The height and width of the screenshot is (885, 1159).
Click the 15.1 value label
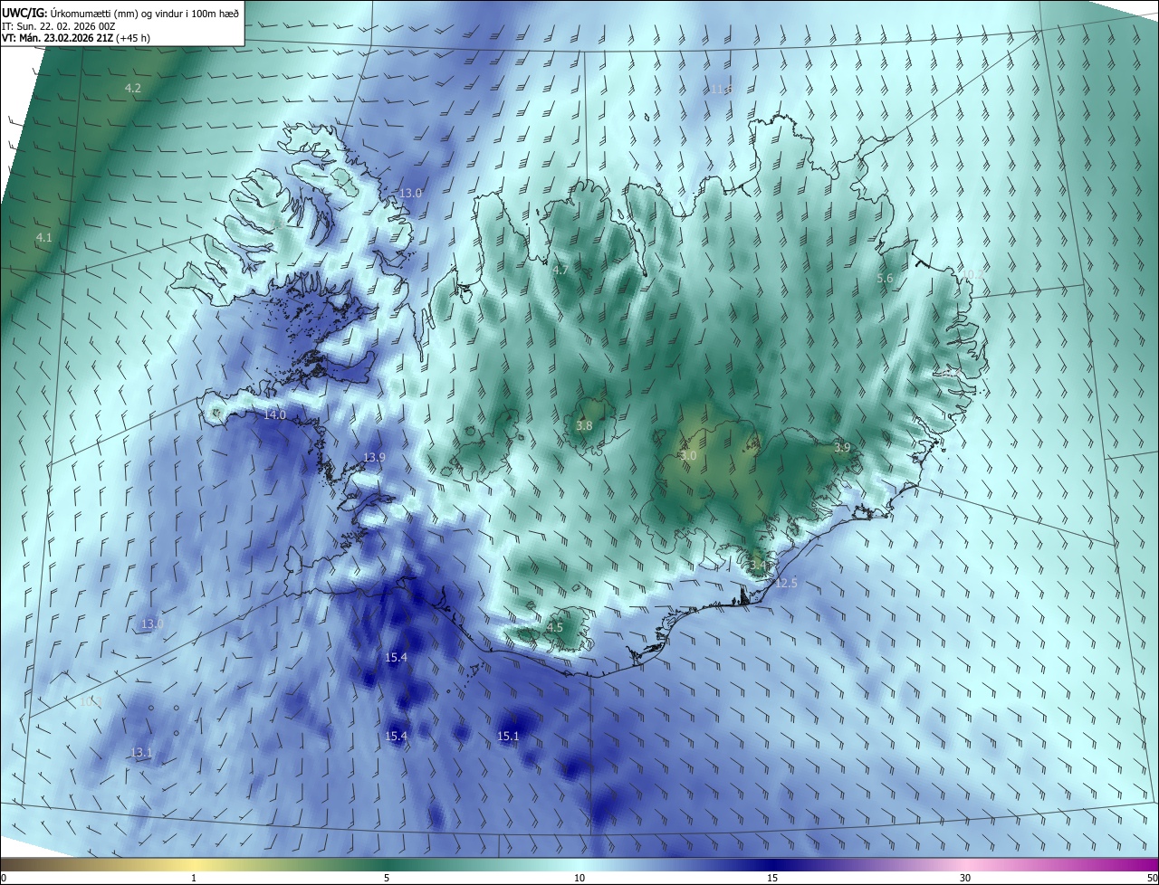click(509, 737)
